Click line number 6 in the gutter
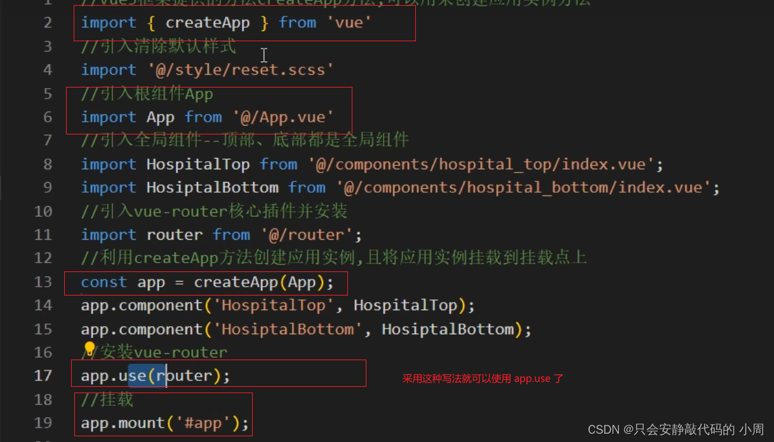Image resolution: width=774 pixels, height=442 pixels. 48,117
